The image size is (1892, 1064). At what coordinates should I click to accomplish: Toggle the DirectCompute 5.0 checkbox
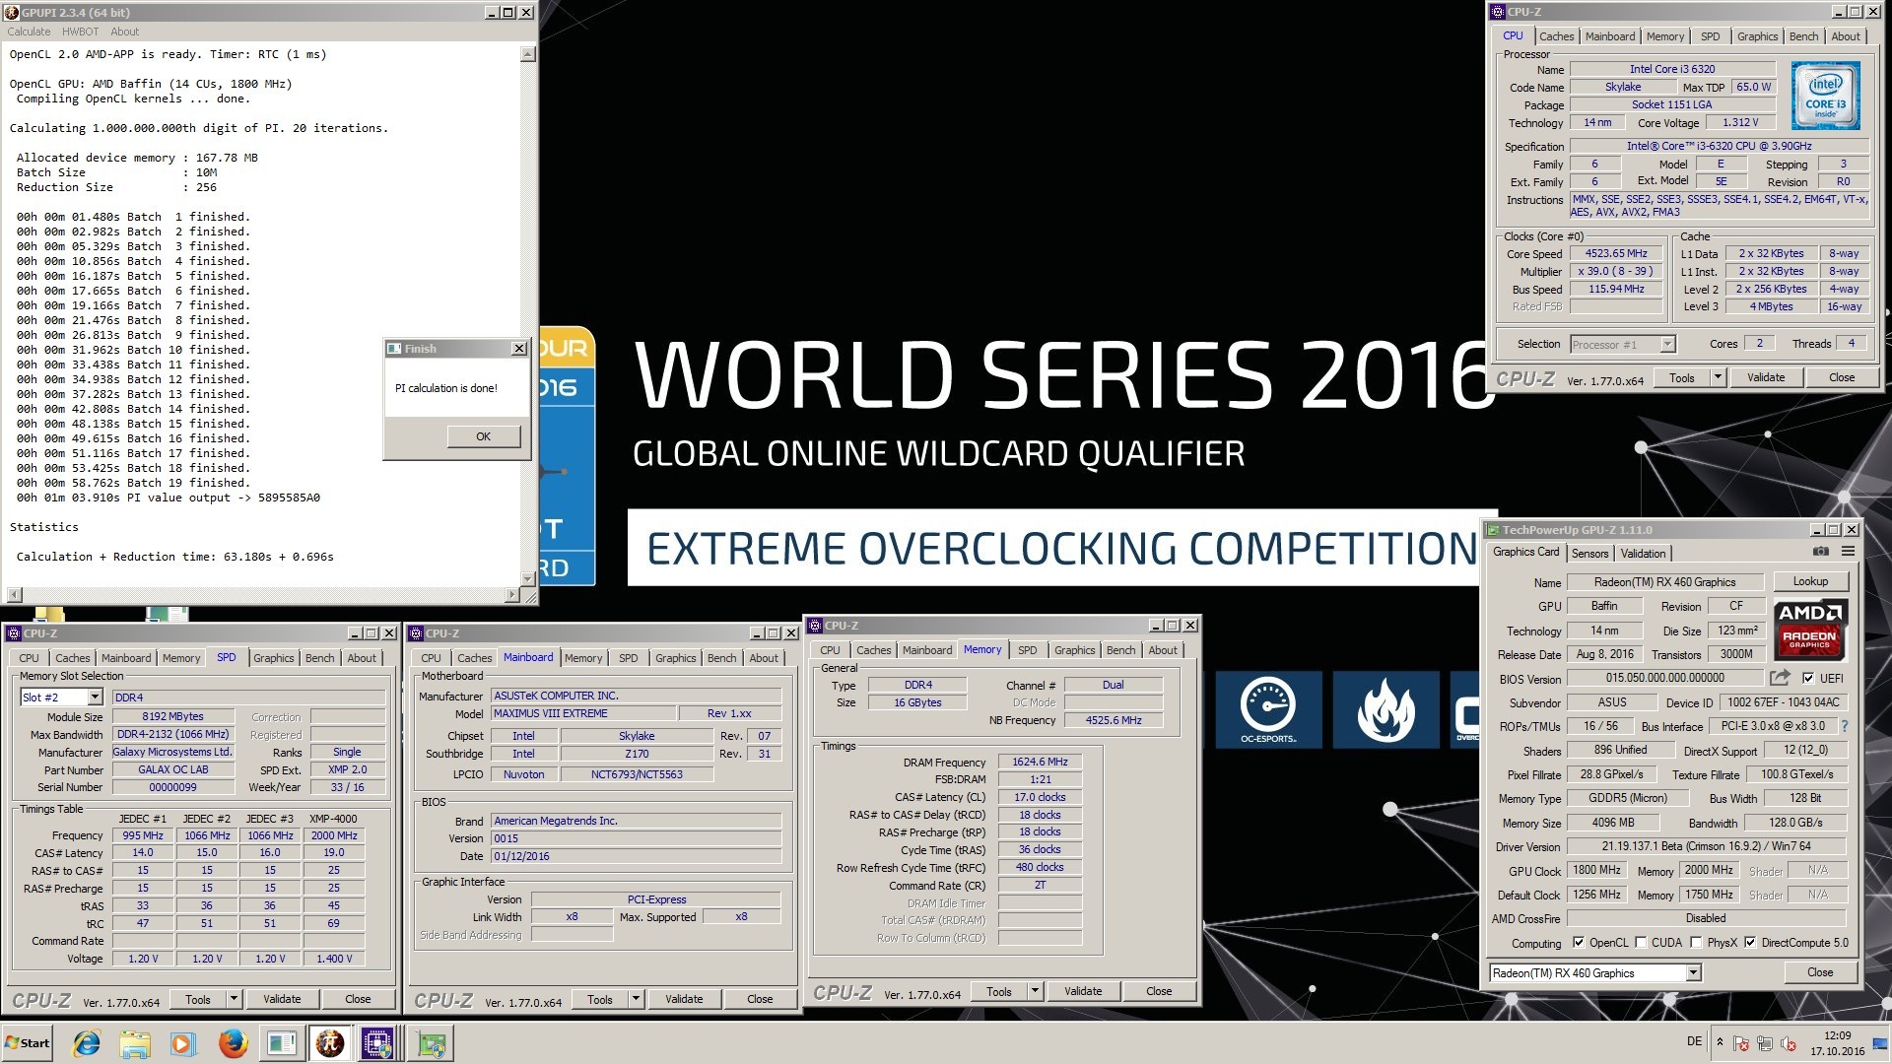click(1750, 943)
